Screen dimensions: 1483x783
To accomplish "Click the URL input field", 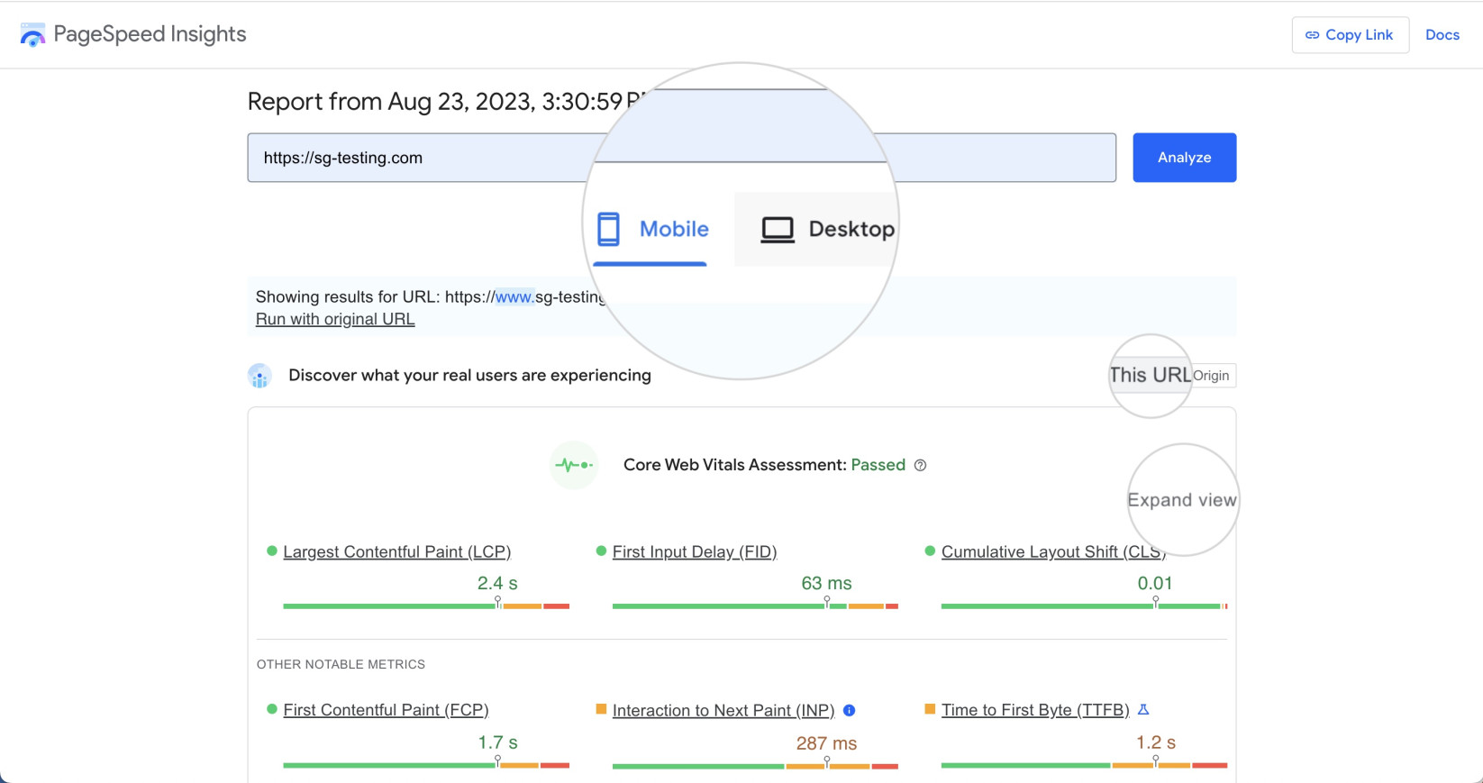I will [681, 158].
